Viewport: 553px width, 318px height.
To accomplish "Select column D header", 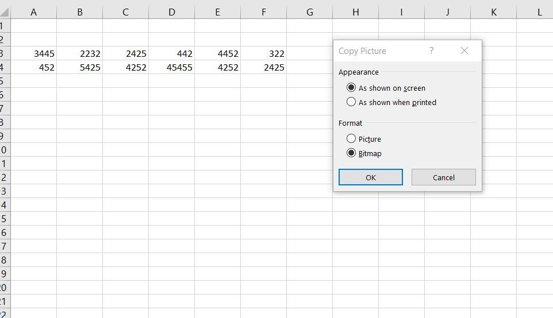I will pyautogui.click(x=171, y=12).
